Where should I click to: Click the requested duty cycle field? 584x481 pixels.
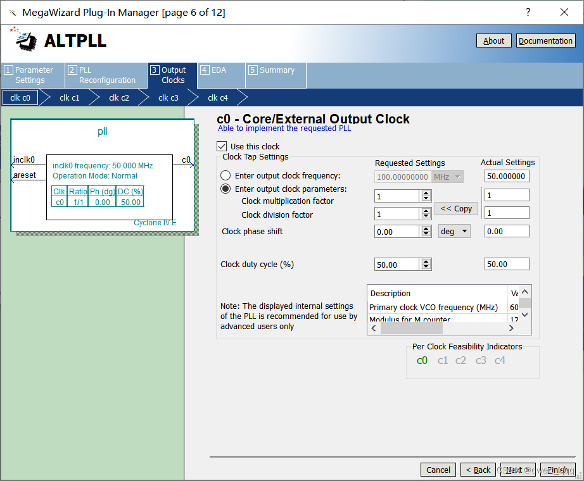(397, 265)
